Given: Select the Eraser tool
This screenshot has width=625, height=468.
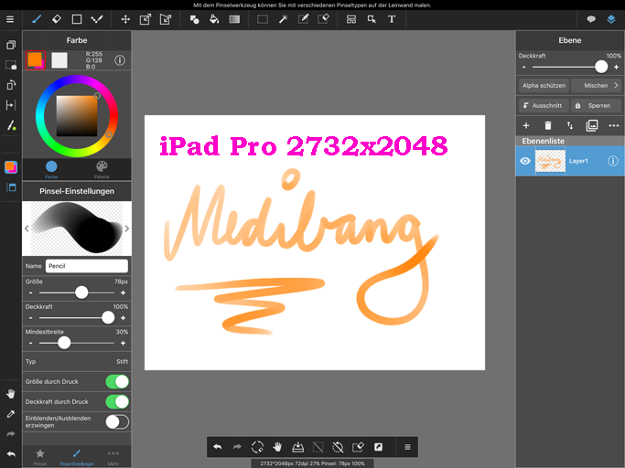Looking at the screenshot, I should 57,19.
